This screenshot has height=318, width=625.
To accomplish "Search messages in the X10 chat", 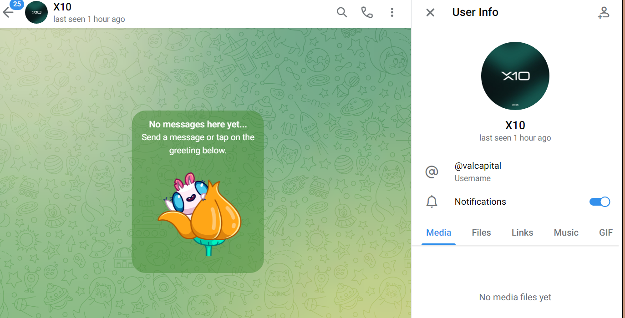I will (x=341, y=12).
